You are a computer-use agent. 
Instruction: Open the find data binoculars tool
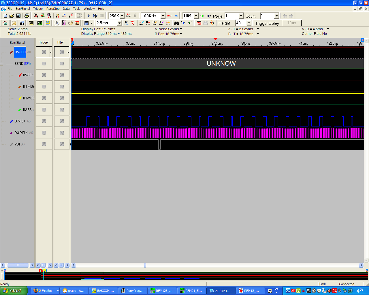[x=176, y=23]
